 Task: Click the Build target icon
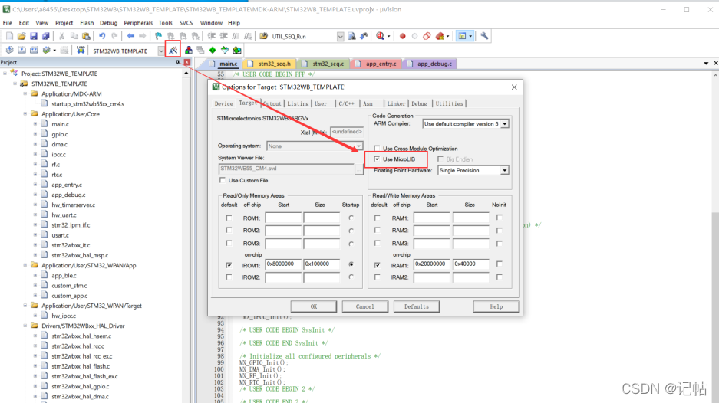point(21,51)
